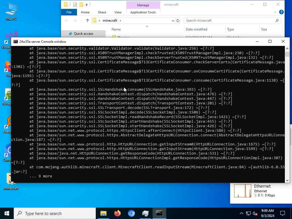Click the console window system menu icon
The width and height of the screenshot is (292, 219).
[16, 42]
